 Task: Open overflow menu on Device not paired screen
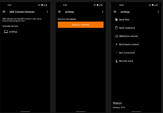coord(103,12)
